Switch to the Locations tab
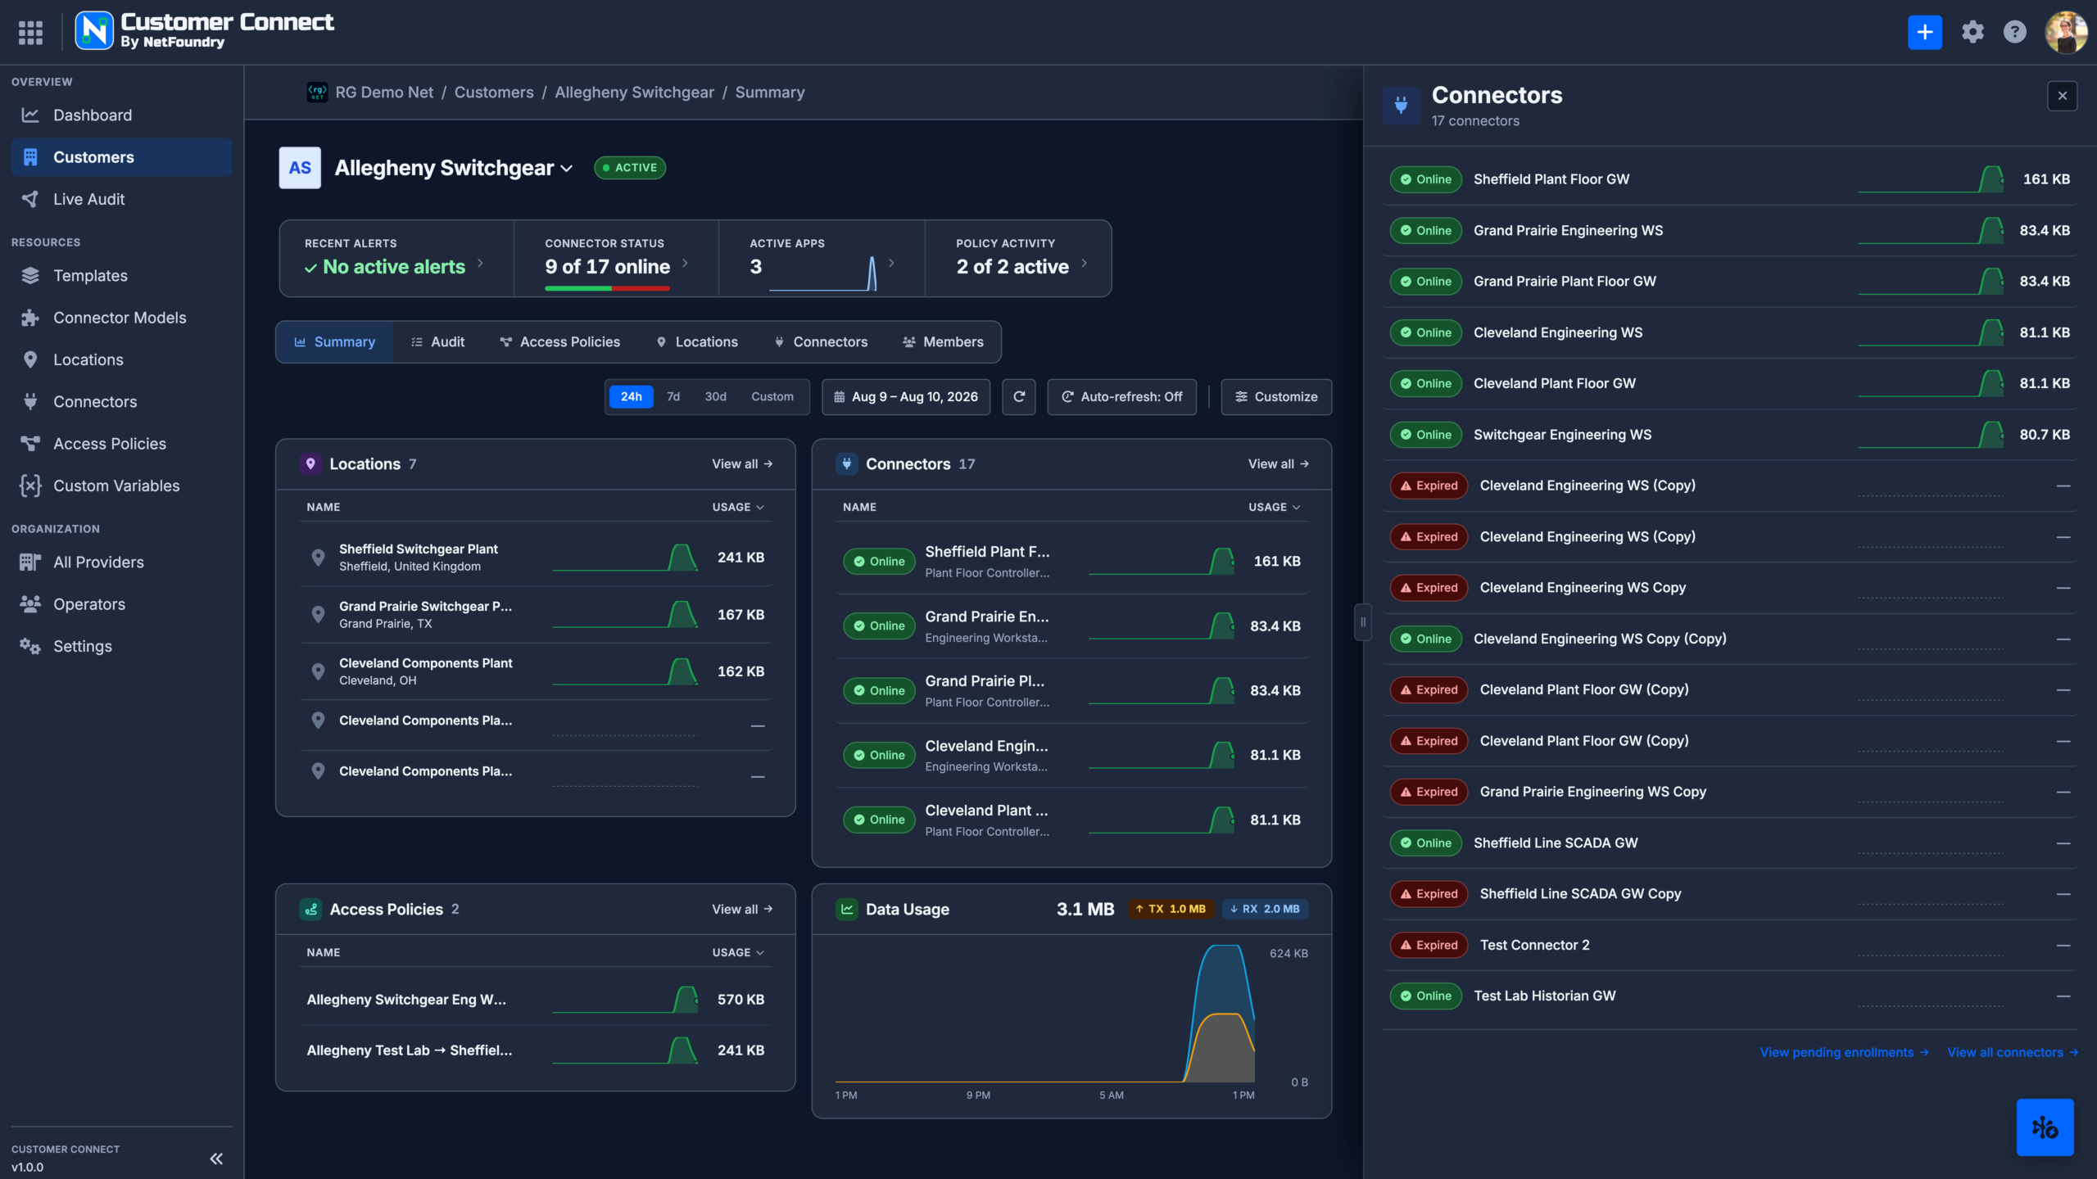2097x1179 pixels. (x=697, y=342)
